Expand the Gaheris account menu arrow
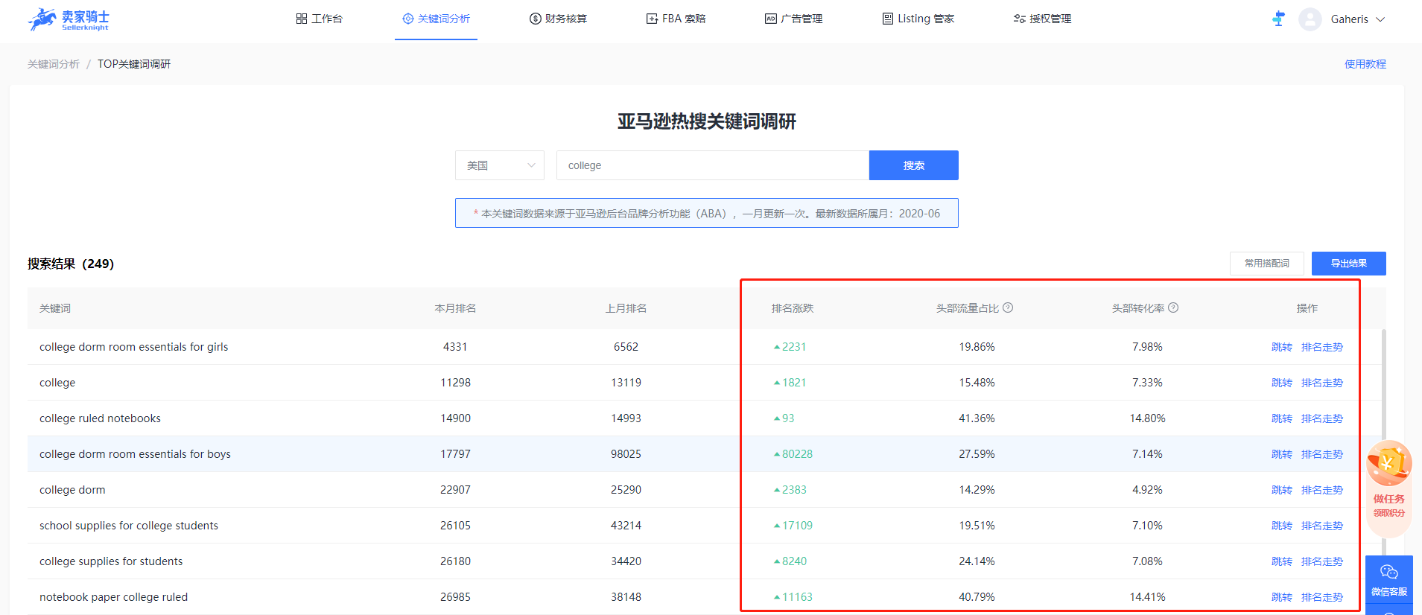The height and width of the screenshot is (615, 1422). pyautogui.click(x=1380, y=19)
